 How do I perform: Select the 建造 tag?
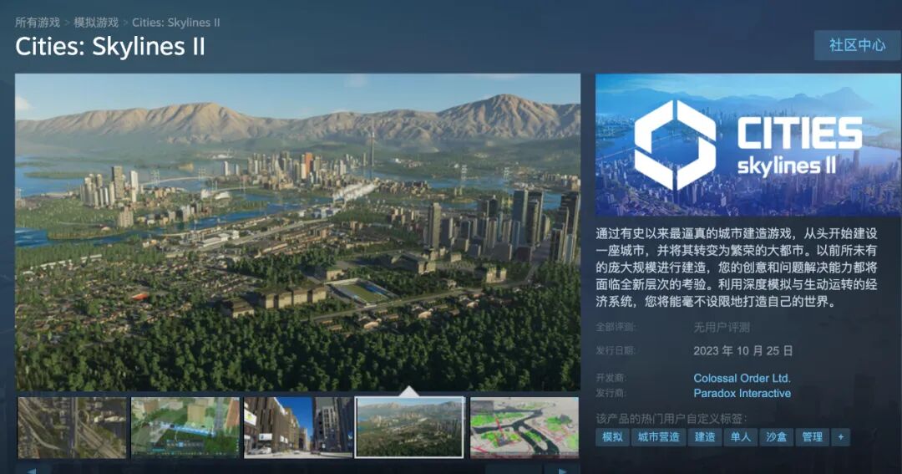705,437
